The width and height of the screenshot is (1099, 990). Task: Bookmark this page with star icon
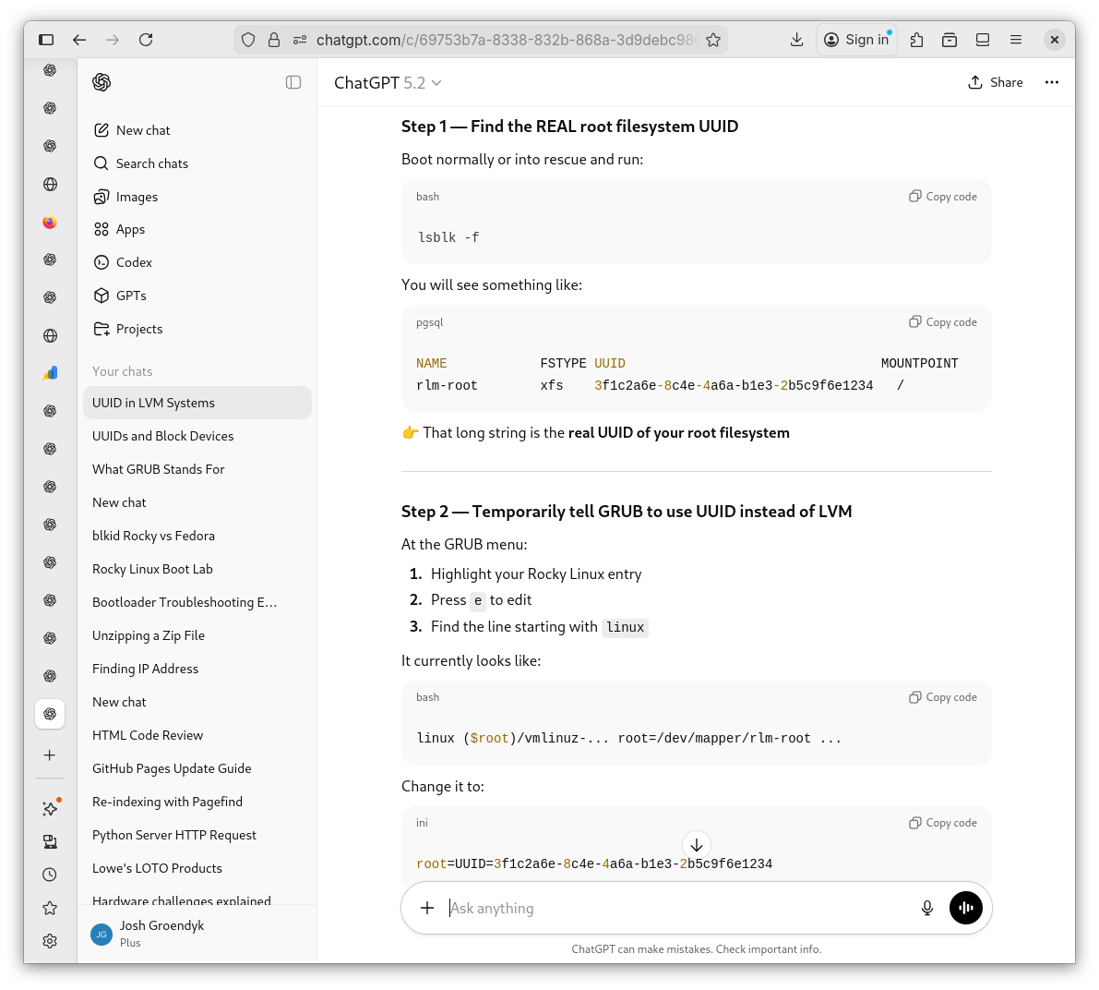(x=713, y=40)
